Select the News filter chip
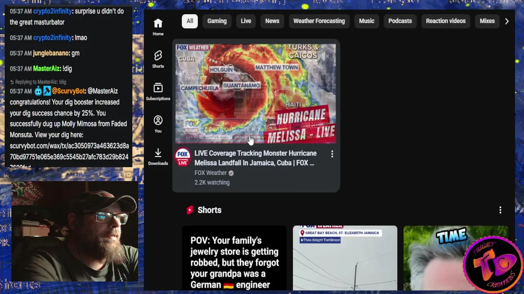Image resolution: width=524 pixels, height=294 pixels. click(x=272, y=21)
